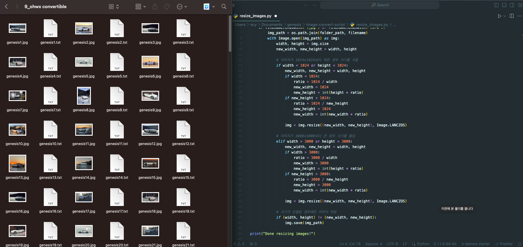Screen dimensions: 523x247
Task: Toggle VS Code bottom panel
Action: coord(504,5)
